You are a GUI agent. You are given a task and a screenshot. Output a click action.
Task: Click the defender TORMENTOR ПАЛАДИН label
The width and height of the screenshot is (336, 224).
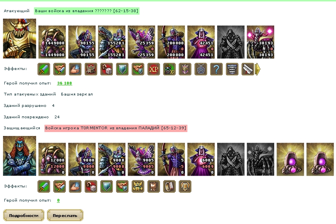click(116, 128)
